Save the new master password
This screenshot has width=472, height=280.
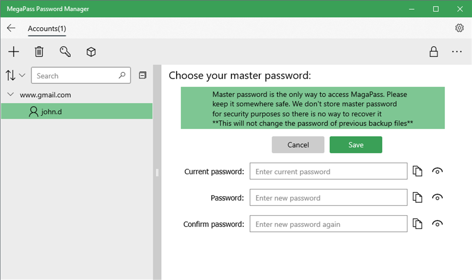click(356, 144)
